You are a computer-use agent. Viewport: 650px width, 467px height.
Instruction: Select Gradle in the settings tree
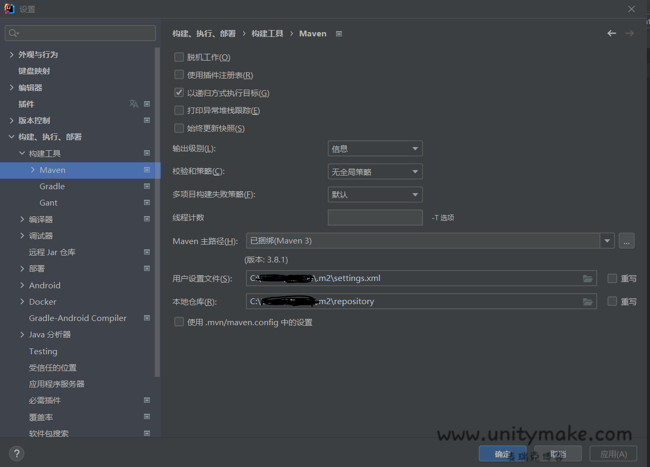pos(52,187)
